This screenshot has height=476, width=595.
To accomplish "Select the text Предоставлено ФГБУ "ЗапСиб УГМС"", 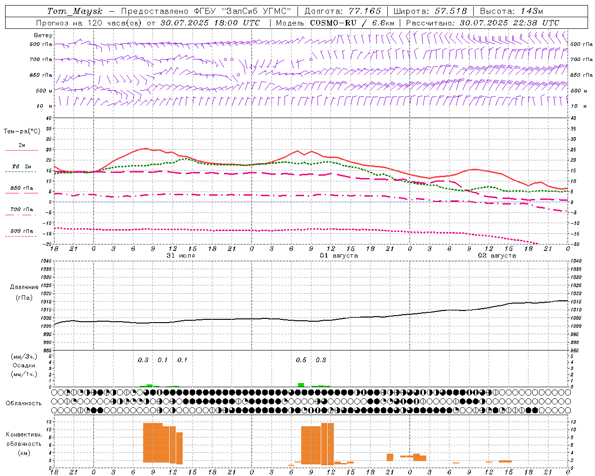I will pos(206,11).
